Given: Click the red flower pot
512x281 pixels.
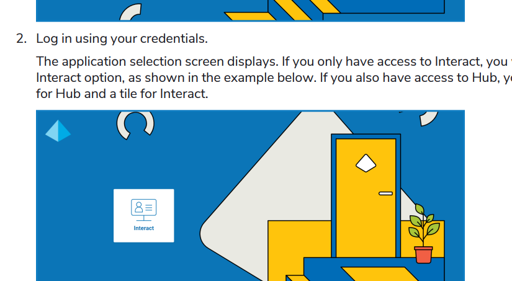Looking at the screenshot, I should coord(423,254).
